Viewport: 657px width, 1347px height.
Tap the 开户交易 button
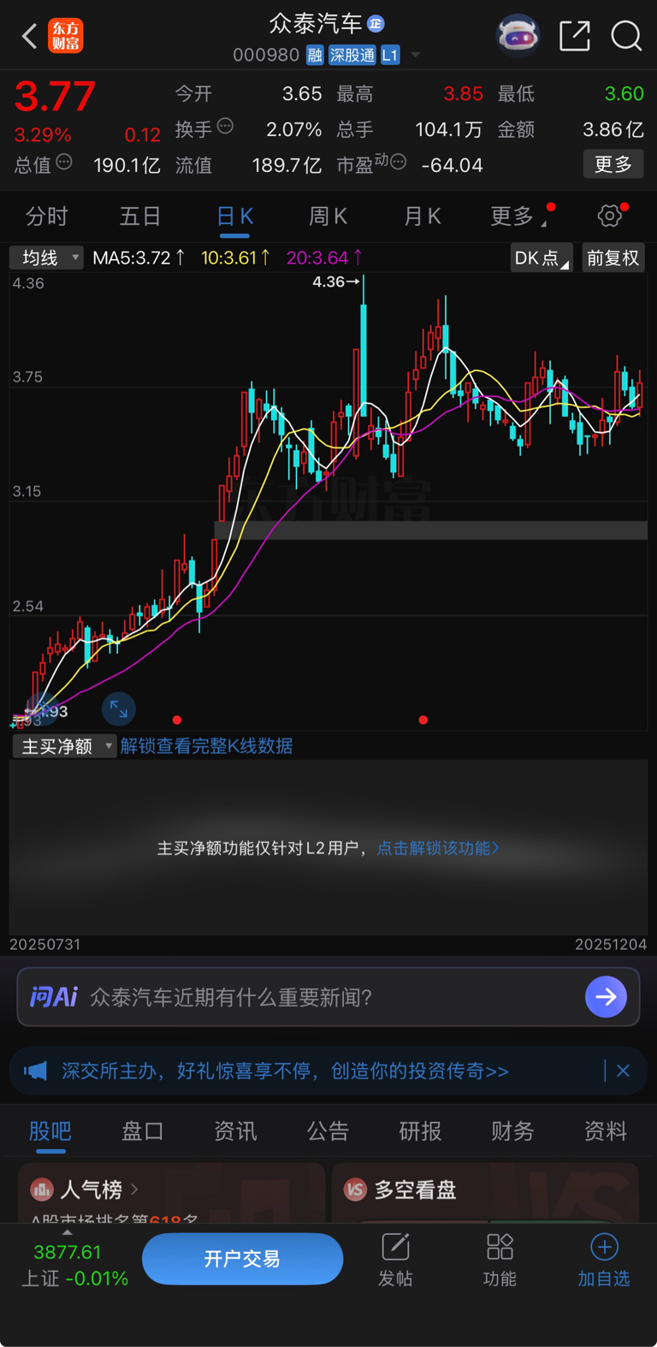tap(242, 1259)
